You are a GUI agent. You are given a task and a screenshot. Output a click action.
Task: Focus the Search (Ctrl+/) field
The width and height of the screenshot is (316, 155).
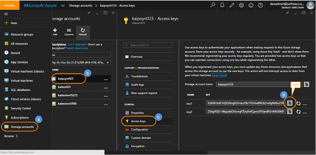click(148, 45)
